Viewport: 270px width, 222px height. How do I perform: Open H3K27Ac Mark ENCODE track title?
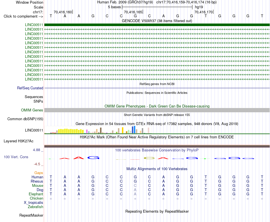click(x=157, y=137)
